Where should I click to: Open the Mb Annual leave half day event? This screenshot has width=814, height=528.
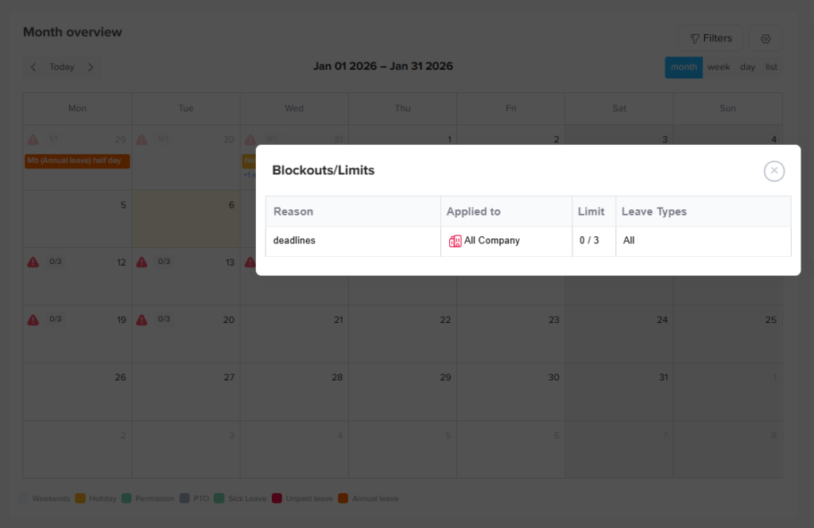pos(77,161)
